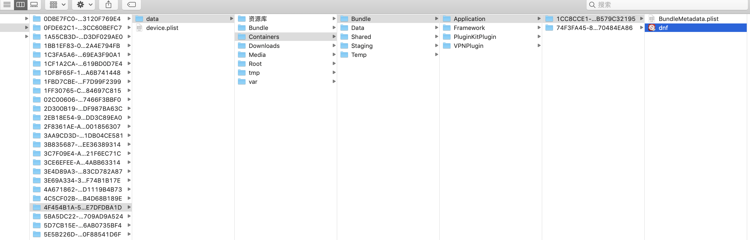This screenshot has width=750, height=240.
Task: Open the Media folder
Action: [257, 55]
